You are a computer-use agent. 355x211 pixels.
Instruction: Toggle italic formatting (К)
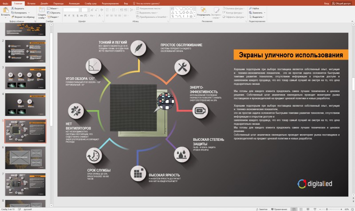coord(69,16)
